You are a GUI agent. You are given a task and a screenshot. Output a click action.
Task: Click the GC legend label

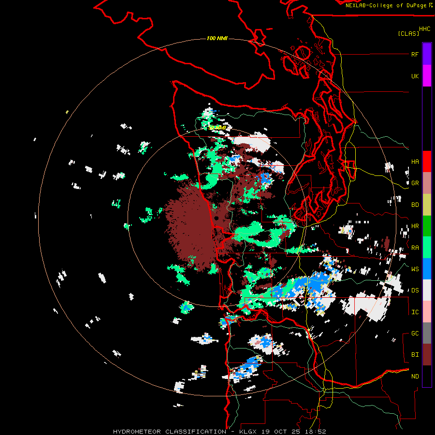(415, 333)
